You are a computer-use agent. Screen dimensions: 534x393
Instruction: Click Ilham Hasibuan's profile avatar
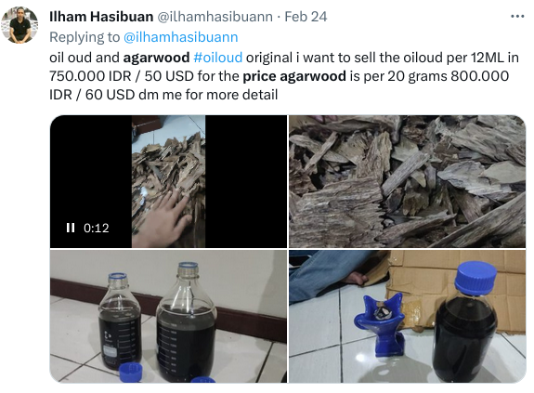tap(20, 25)
